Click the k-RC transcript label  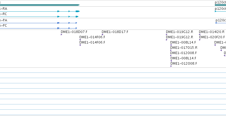coord(3,14)
